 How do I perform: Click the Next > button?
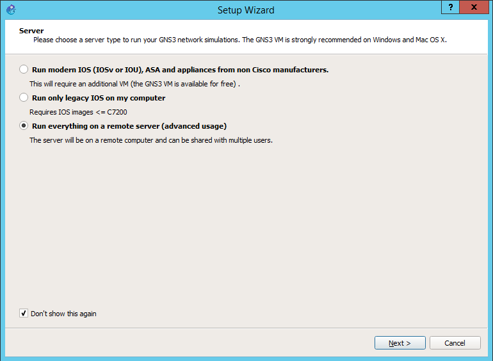tap(400, 343)
